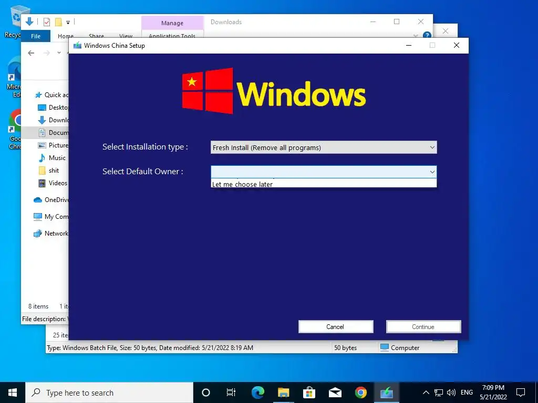Choose 'Let me choose later' option

(324, 184)
